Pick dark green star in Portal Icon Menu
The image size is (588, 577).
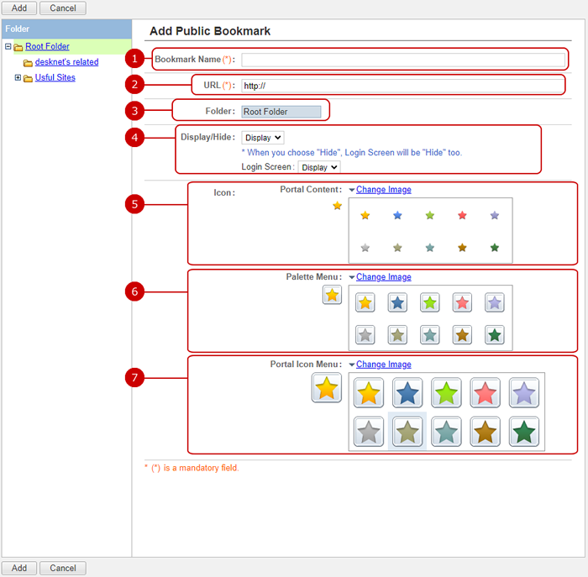pyautogui.click(x=524, y=432)
